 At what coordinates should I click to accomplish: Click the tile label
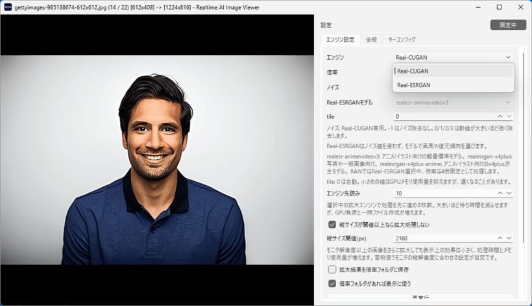tap(330, 116)
